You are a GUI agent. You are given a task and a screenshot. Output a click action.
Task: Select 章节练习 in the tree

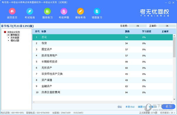pos(15,35)
